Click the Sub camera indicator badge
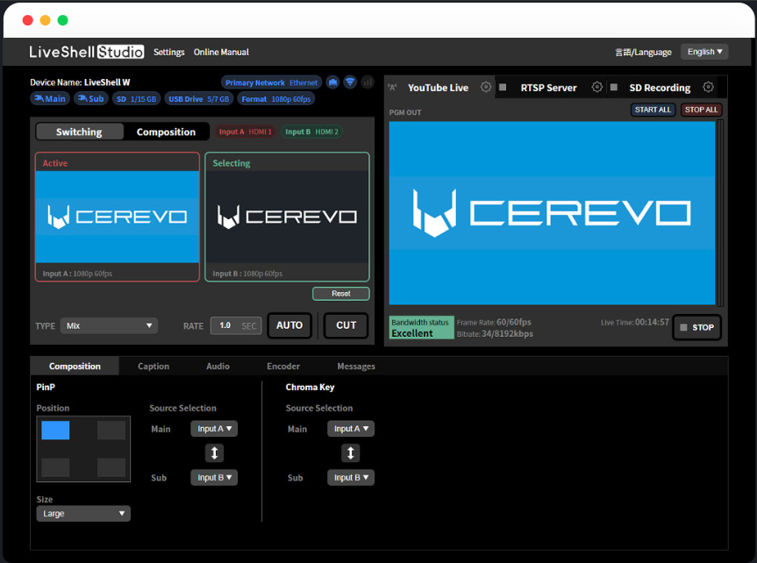This screenshot has width=757, height=563. 90,98
